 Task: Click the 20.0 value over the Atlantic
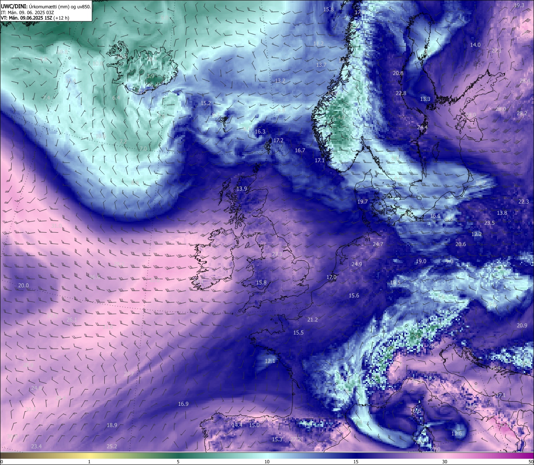pyautogui.click(x=23, y=286)
